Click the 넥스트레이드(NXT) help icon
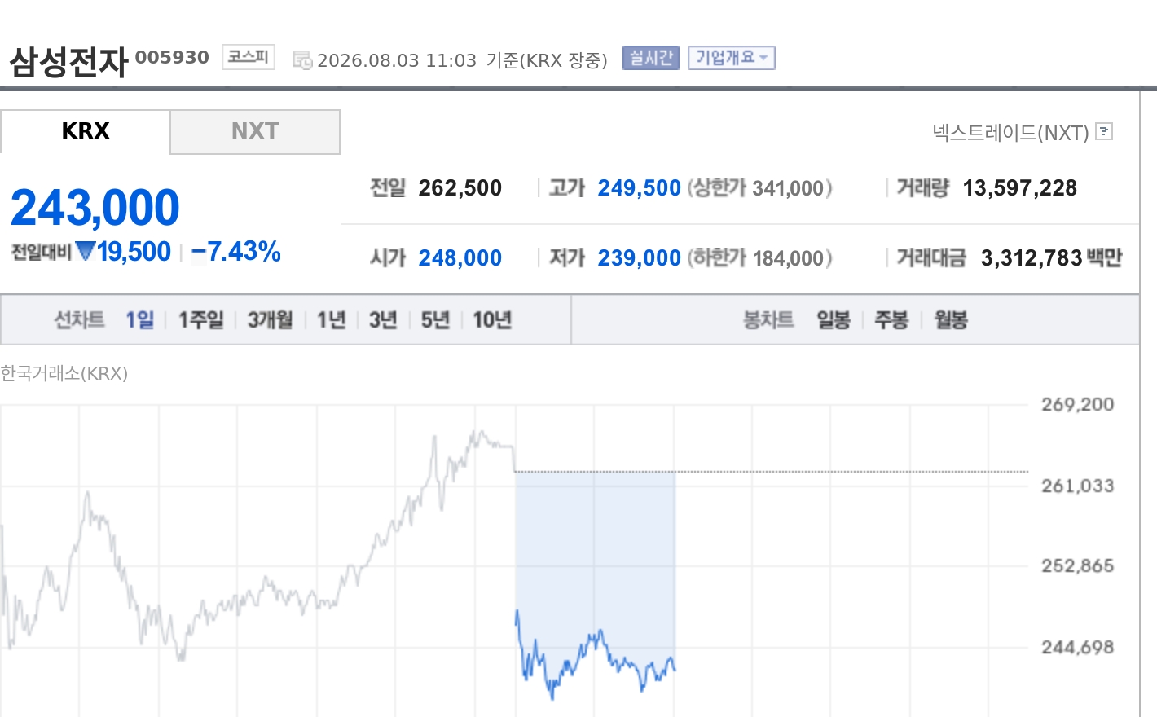Screen dimensions: 1157x717 click(1104, 131)
